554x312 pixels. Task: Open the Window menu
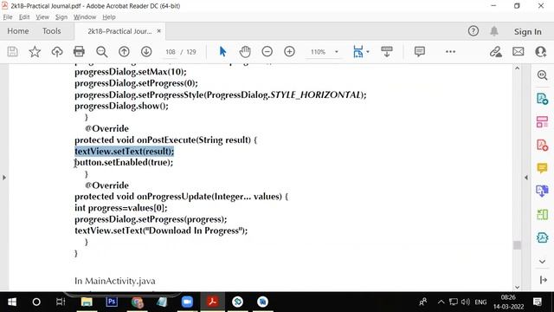click(85, 17)
